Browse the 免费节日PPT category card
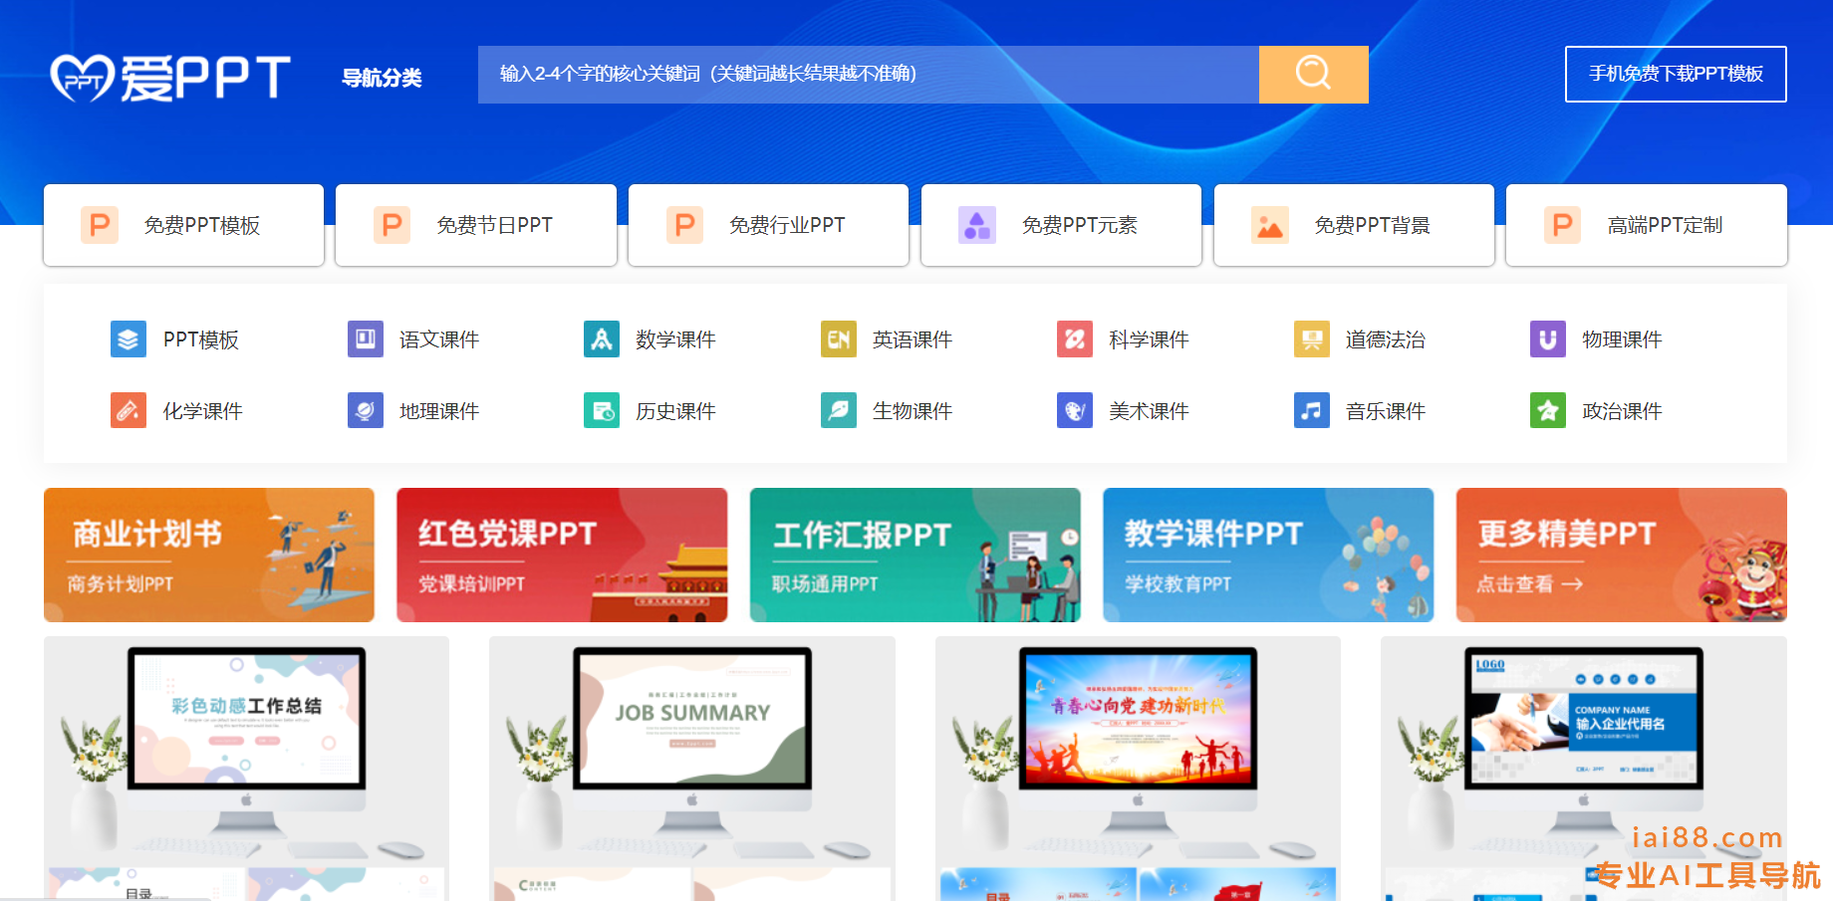Viewport: 1833px width, 901px height. (475, 225)
